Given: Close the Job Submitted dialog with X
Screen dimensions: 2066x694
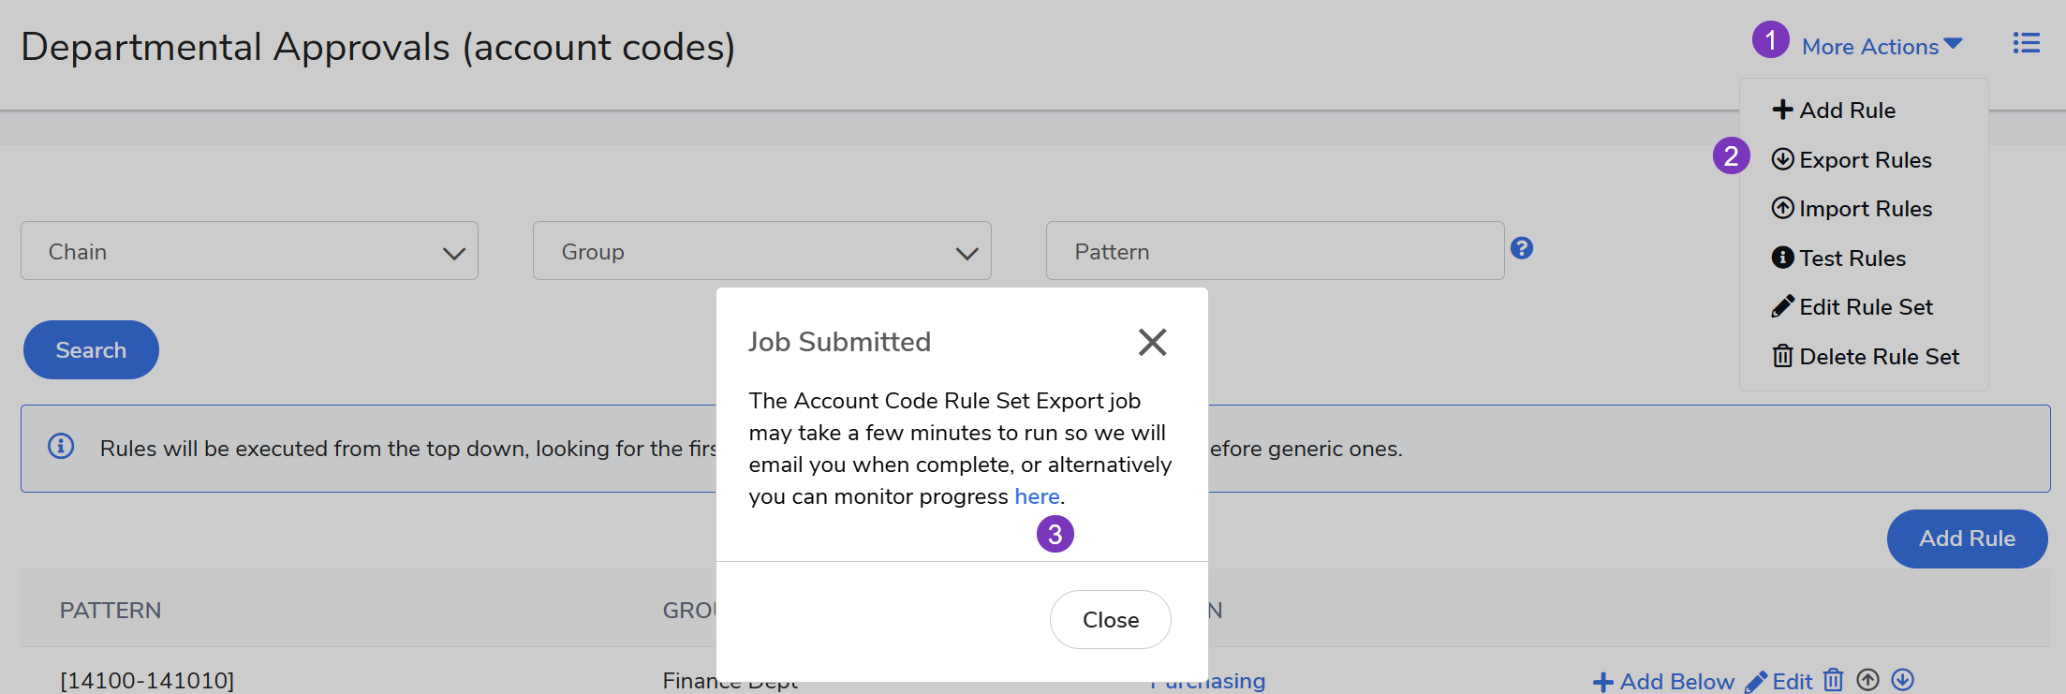Looking at the screenshot, I should (x=1152, y=342).
